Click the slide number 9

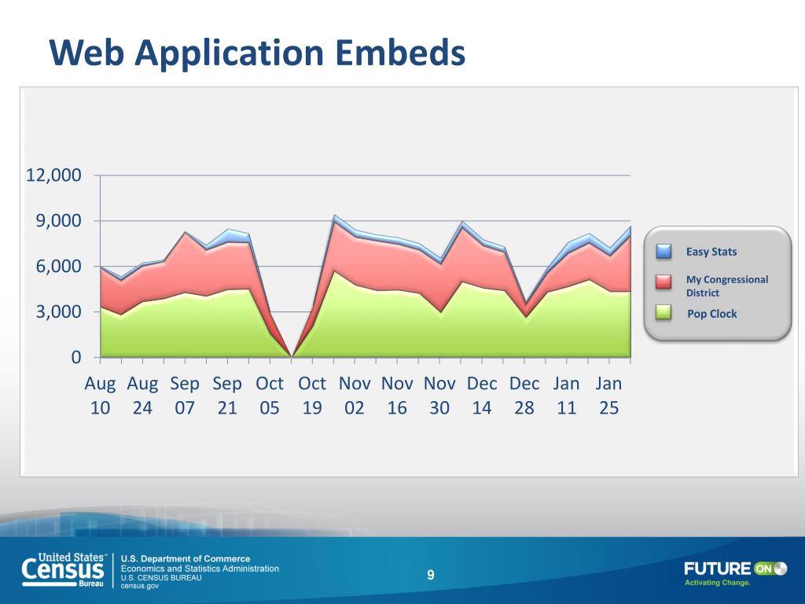[431, 575]
